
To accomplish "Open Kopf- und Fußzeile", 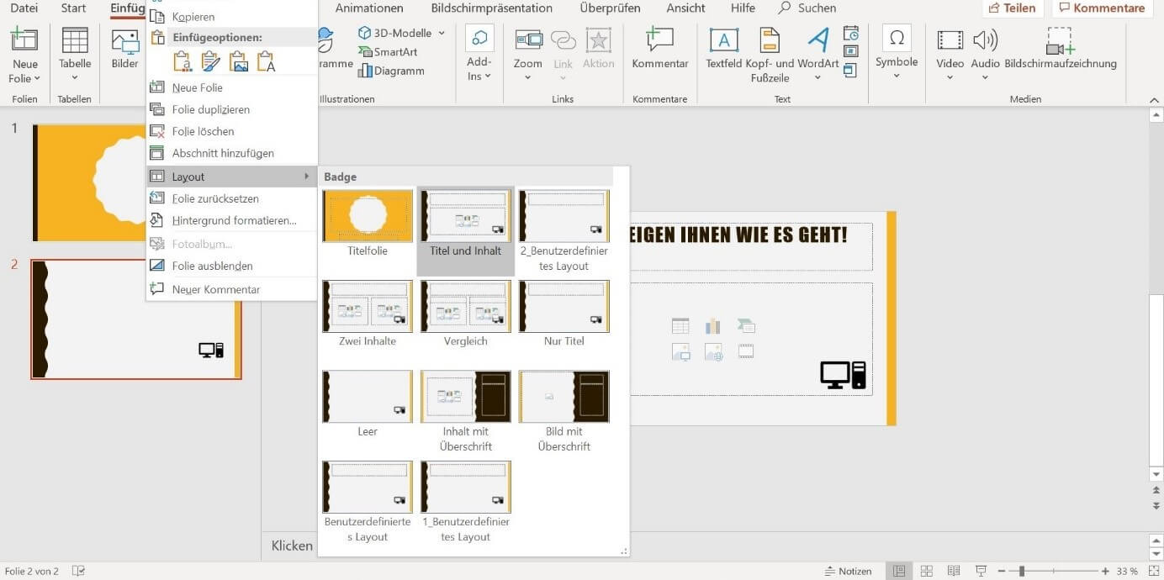I will pos(770,40).
